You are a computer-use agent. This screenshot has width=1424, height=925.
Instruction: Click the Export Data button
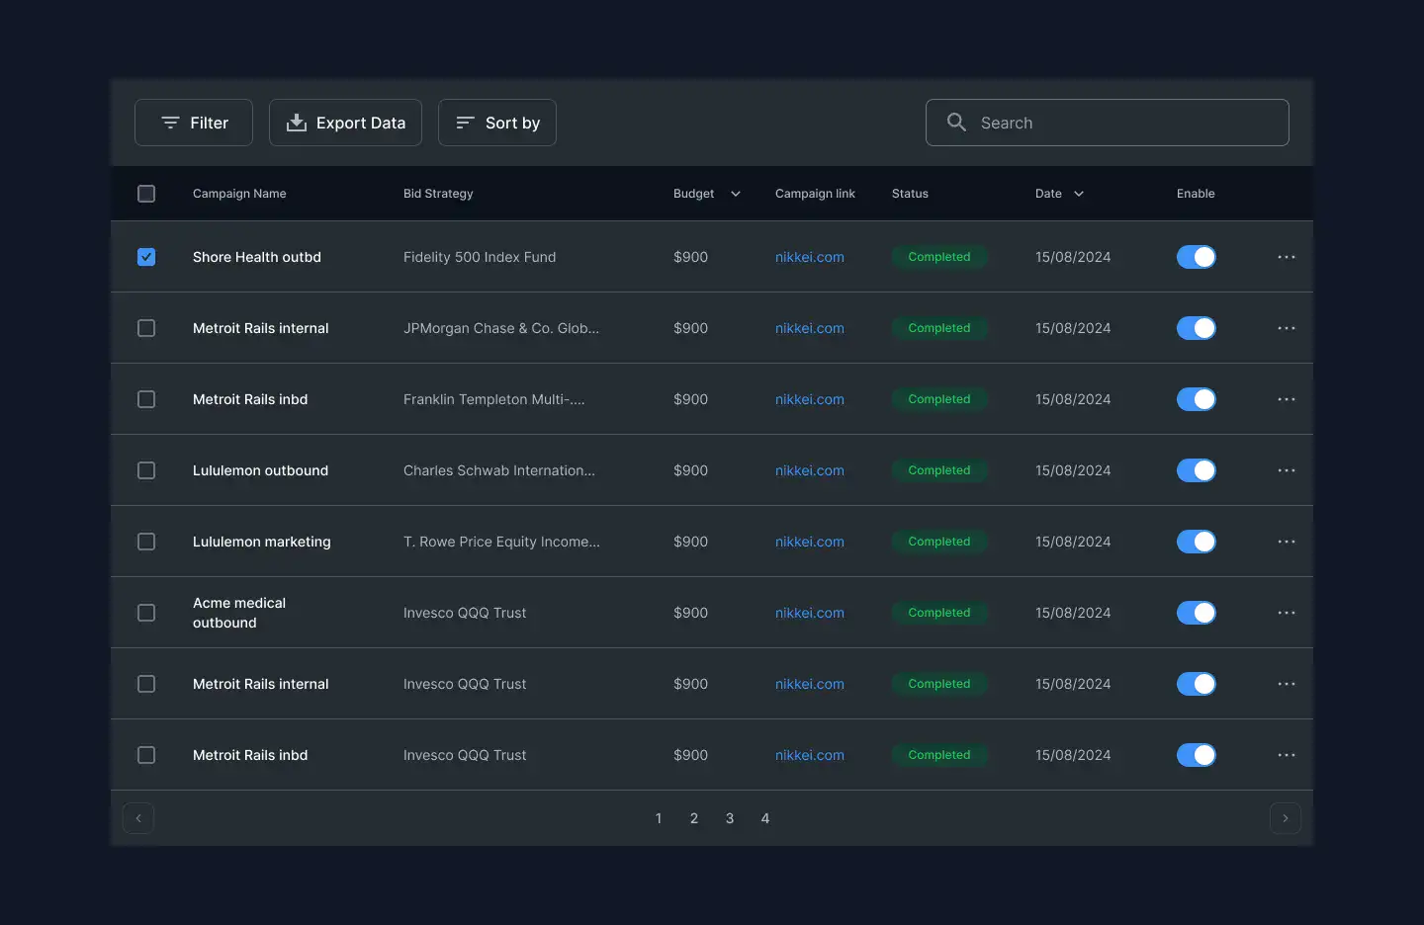[346, 123]
